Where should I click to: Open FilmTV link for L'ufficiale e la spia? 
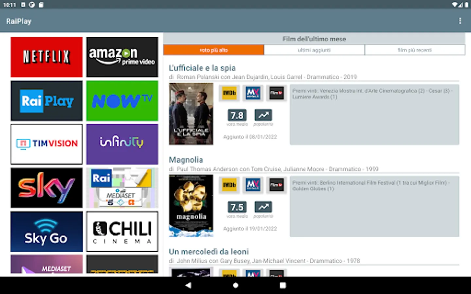click(276, 93)
